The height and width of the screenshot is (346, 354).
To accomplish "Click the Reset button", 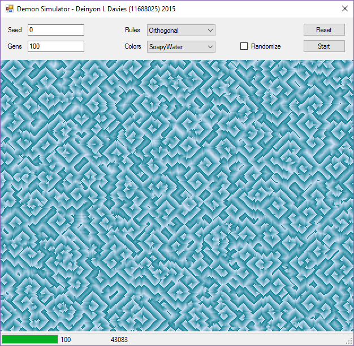I will click(324, 30).
